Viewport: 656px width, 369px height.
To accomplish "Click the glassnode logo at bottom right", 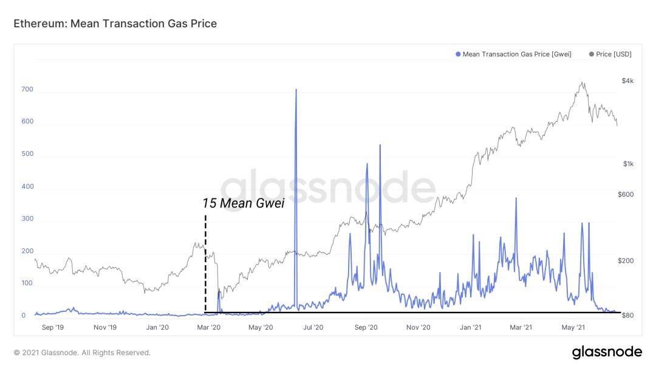I will (607, 352).
